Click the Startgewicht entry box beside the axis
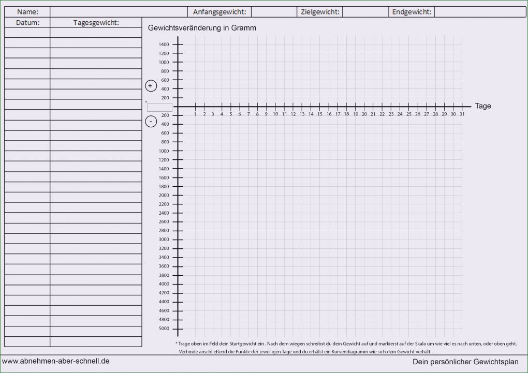The width and height of the screenshot is (528, 373). pyautogui.click(x=160, y=107)
